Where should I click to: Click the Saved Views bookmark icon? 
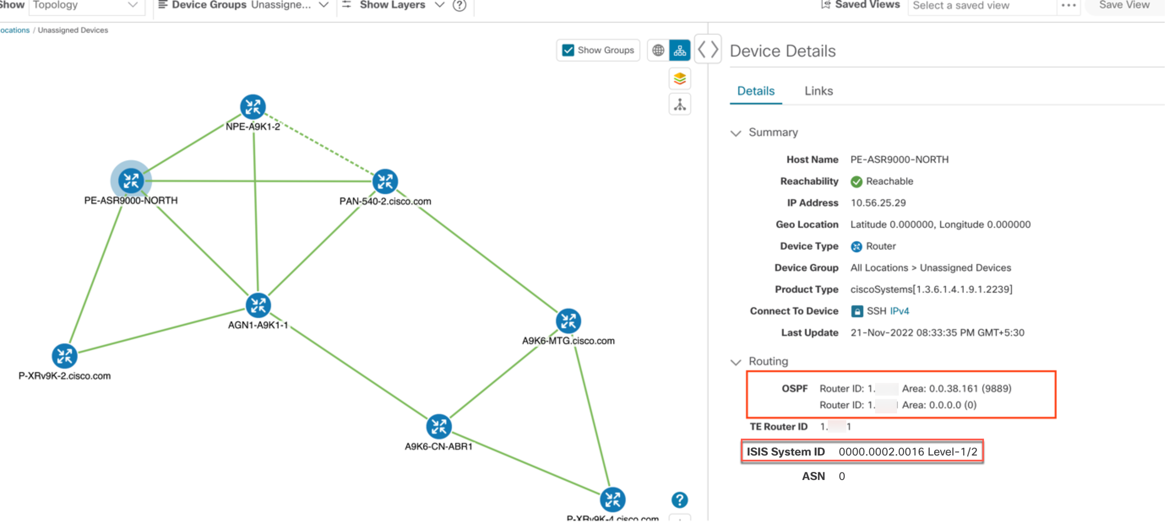(x=826, y=4)
